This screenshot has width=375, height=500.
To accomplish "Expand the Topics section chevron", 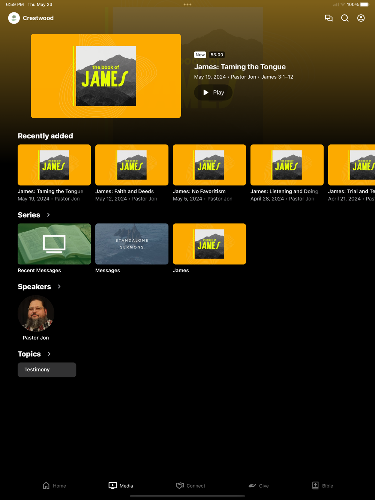I will tap(49, 354).
